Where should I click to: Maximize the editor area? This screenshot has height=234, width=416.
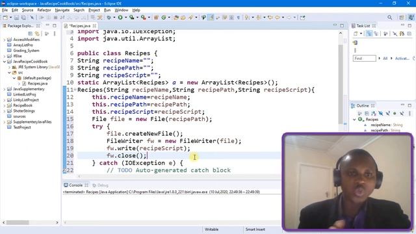pyautogui.click(x=342, y=25)
